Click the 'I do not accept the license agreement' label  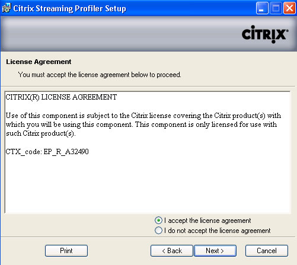coord(217,231)
